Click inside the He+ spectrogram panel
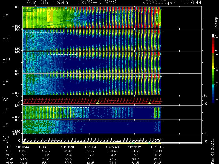The width and height of the screenshot is (219, 164). [92, 40]
